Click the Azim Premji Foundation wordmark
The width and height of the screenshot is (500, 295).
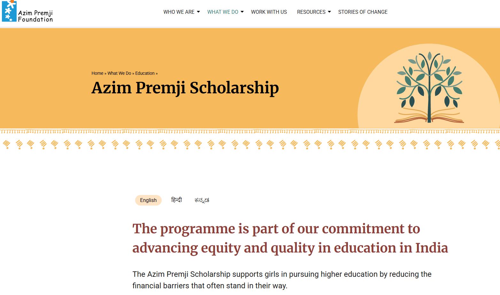[35, 16]
